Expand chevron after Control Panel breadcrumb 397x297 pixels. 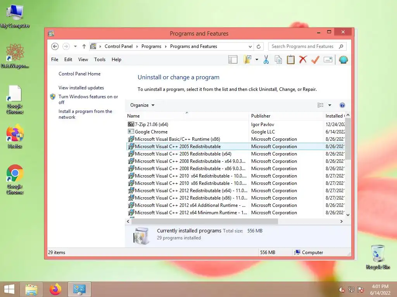coord(137,46)
